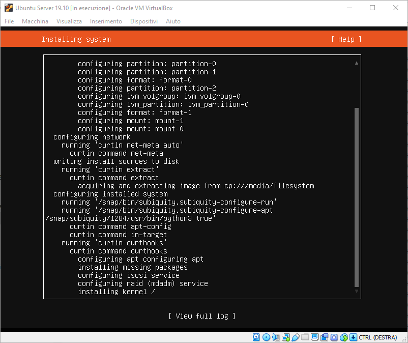This screenshot has height=343, width=408.
Task: Click the display settings status icon
Action: click(x=314, y=337)
